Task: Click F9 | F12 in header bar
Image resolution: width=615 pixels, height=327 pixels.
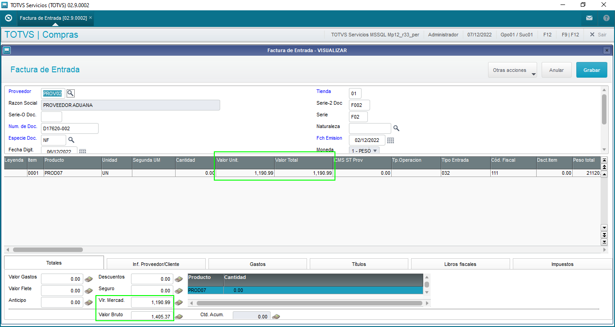Action: click(570, 35)
